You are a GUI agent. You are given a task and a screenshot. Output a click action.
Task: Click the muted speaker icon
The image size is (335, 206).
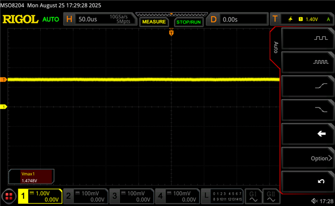click(x=315, y=201)
